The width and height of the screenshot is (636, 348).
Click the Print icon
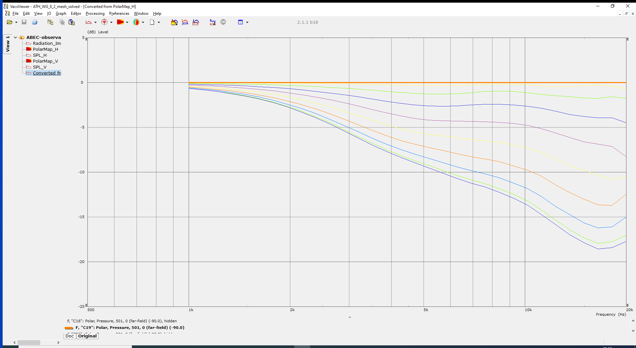(35, 22)
